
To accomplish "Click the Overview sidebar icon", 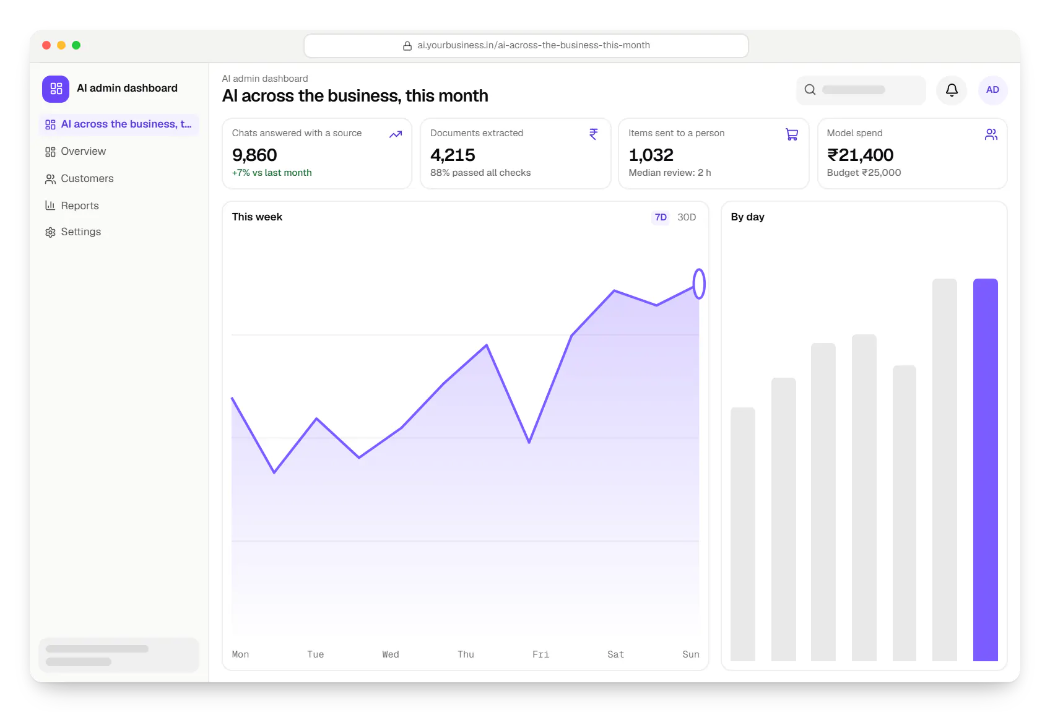I will pos(50,152).
